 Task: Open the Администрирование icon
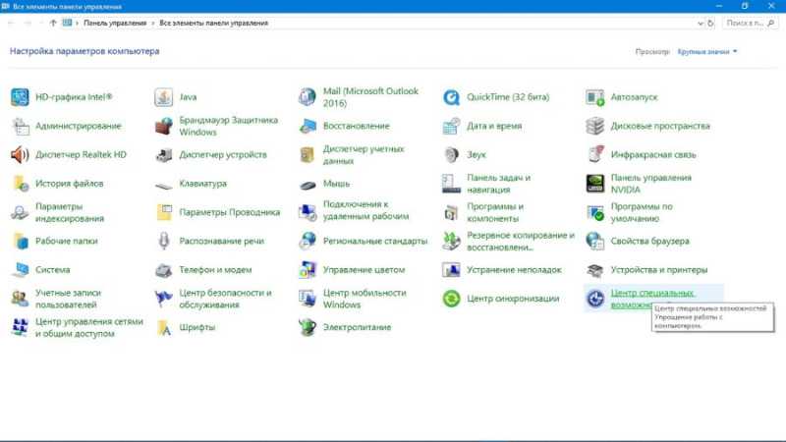click(20, 126)
